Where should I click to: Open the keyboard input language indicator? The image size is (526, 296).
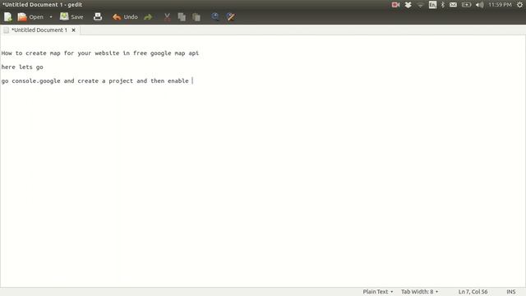click(x=433, y=5)
